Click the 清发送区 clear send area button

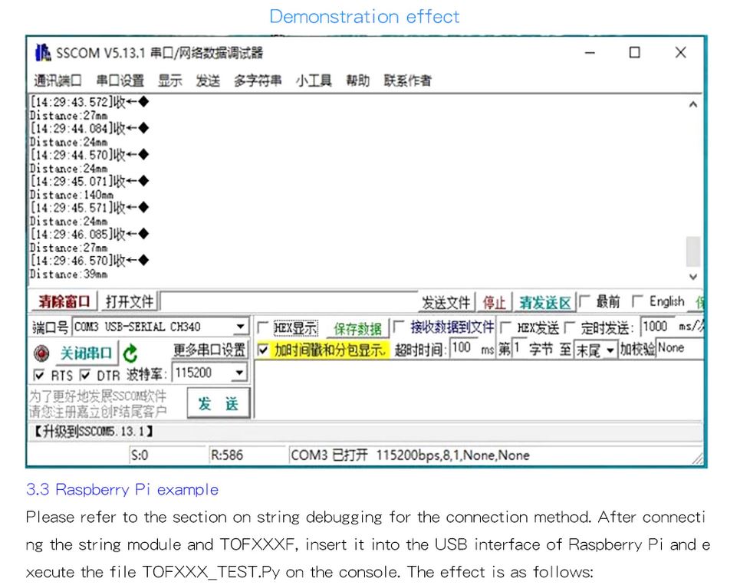(x=545, y=302)
